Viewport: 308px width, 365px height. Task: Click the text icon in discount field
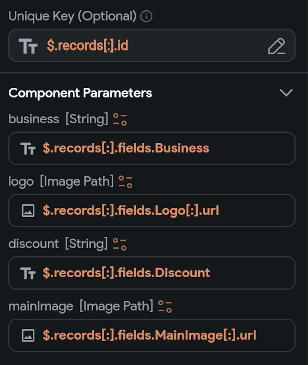tap(28, 273)
